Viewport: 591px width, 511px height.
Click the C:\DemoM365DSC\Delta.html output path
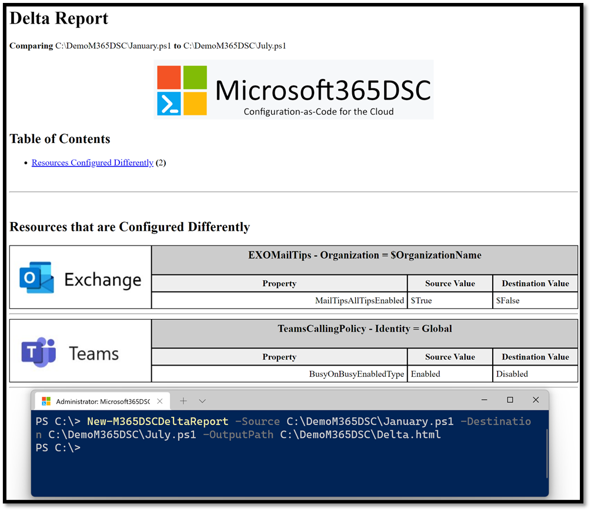(x=360, y=434)
